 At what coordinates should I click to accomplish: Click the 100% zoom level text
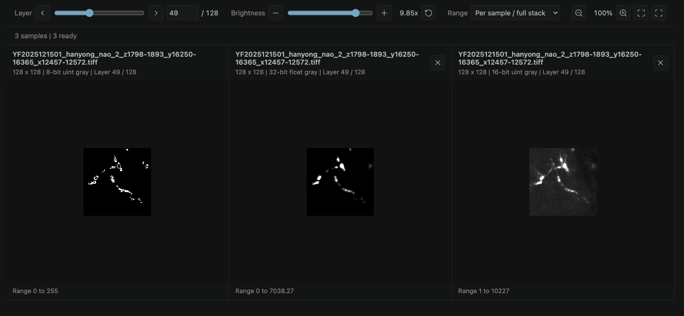click(603, 13)
